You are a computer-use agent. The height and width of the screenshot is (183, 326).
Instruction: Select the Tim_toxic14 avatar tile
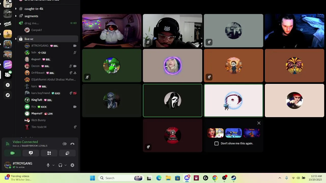pos(172,135)
